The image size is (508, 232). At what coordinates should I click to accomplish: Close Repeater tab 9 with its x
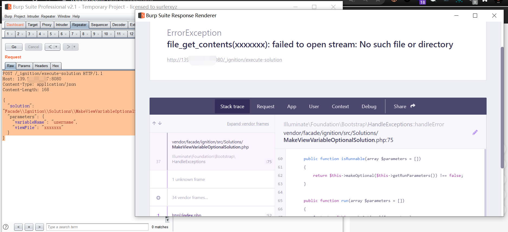98,34
